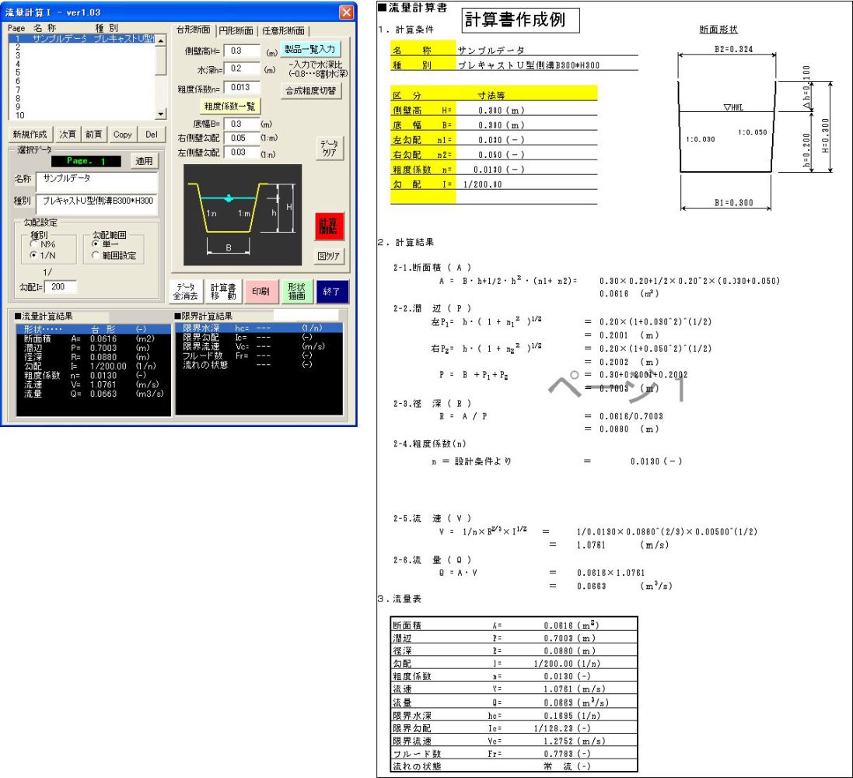The height and width of the screenshot is (778, 853).
Task: Switch to the 台形断面 tab
Action: point(194,30)
